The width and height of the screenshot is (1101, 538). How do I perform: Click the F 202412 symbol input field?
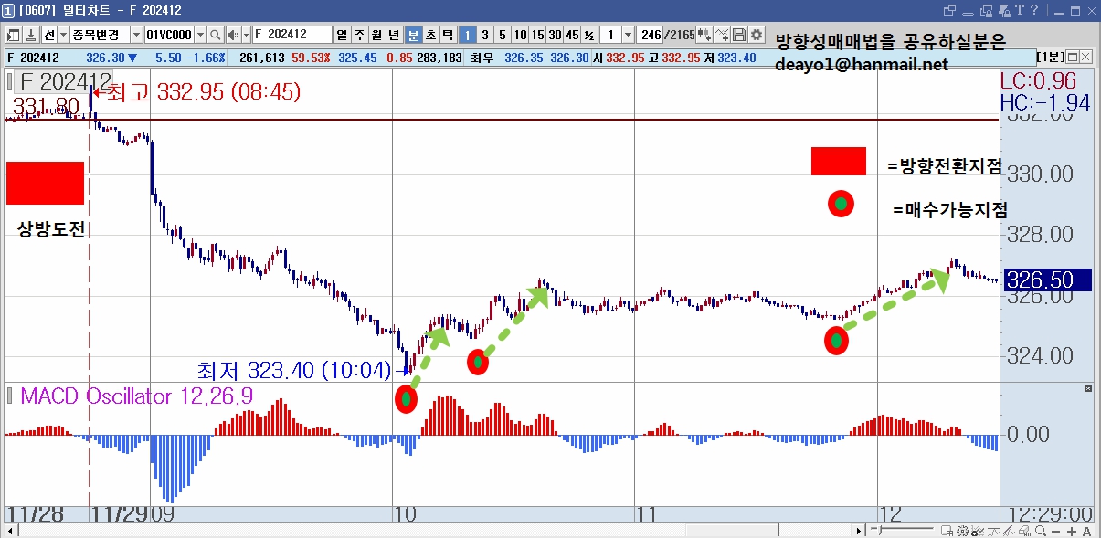point(291,35)
